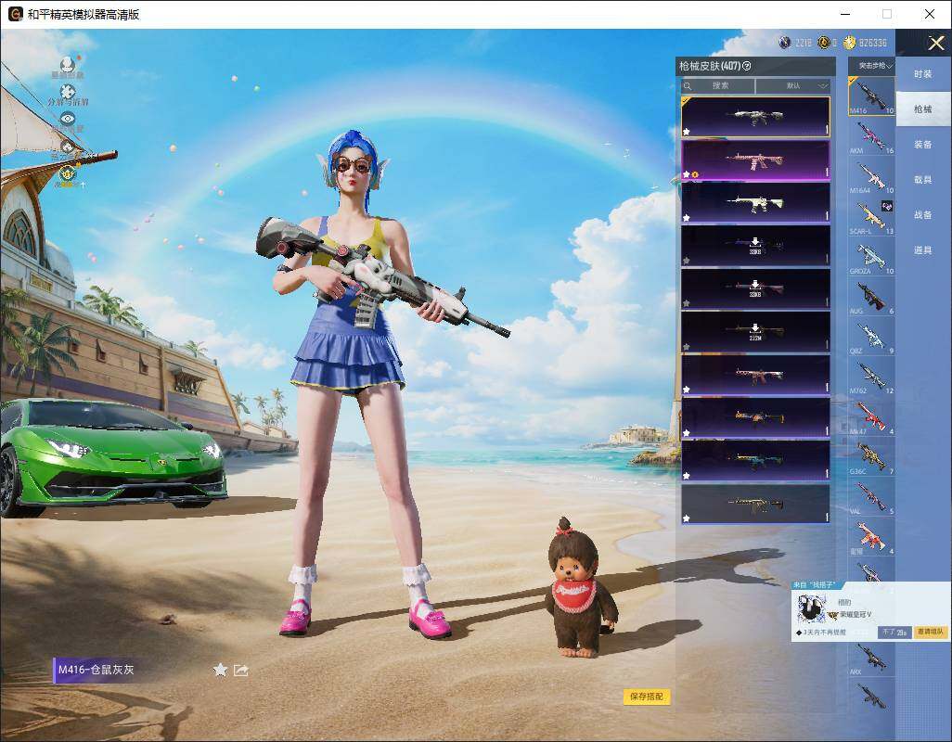The width and height of the screenshot is (952, 742).
Task: Toggle favorite star on tenth skin card
Action: coord(687,518)
